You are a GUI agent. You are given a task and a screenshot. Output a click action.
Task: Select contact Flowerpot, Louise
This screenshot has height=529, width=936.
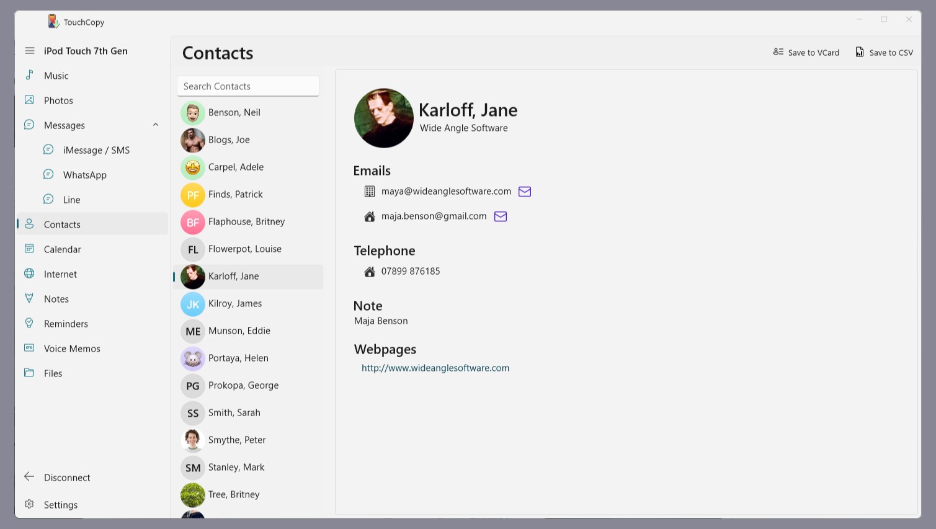pos(248,249)
